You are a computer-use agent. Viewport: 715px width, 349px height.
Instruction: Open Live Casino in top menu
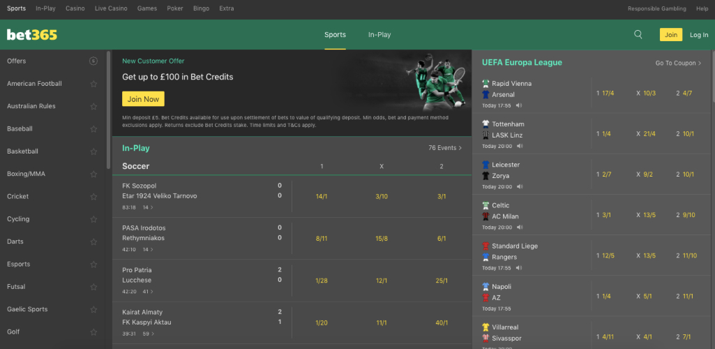[x=111, y=8]
